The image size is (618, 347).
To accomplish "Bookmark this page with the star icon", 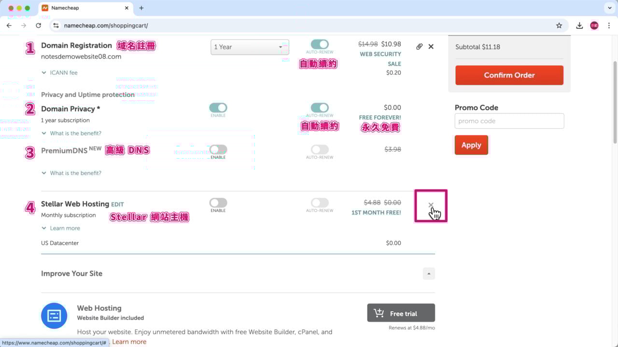I will click(559, 26).
